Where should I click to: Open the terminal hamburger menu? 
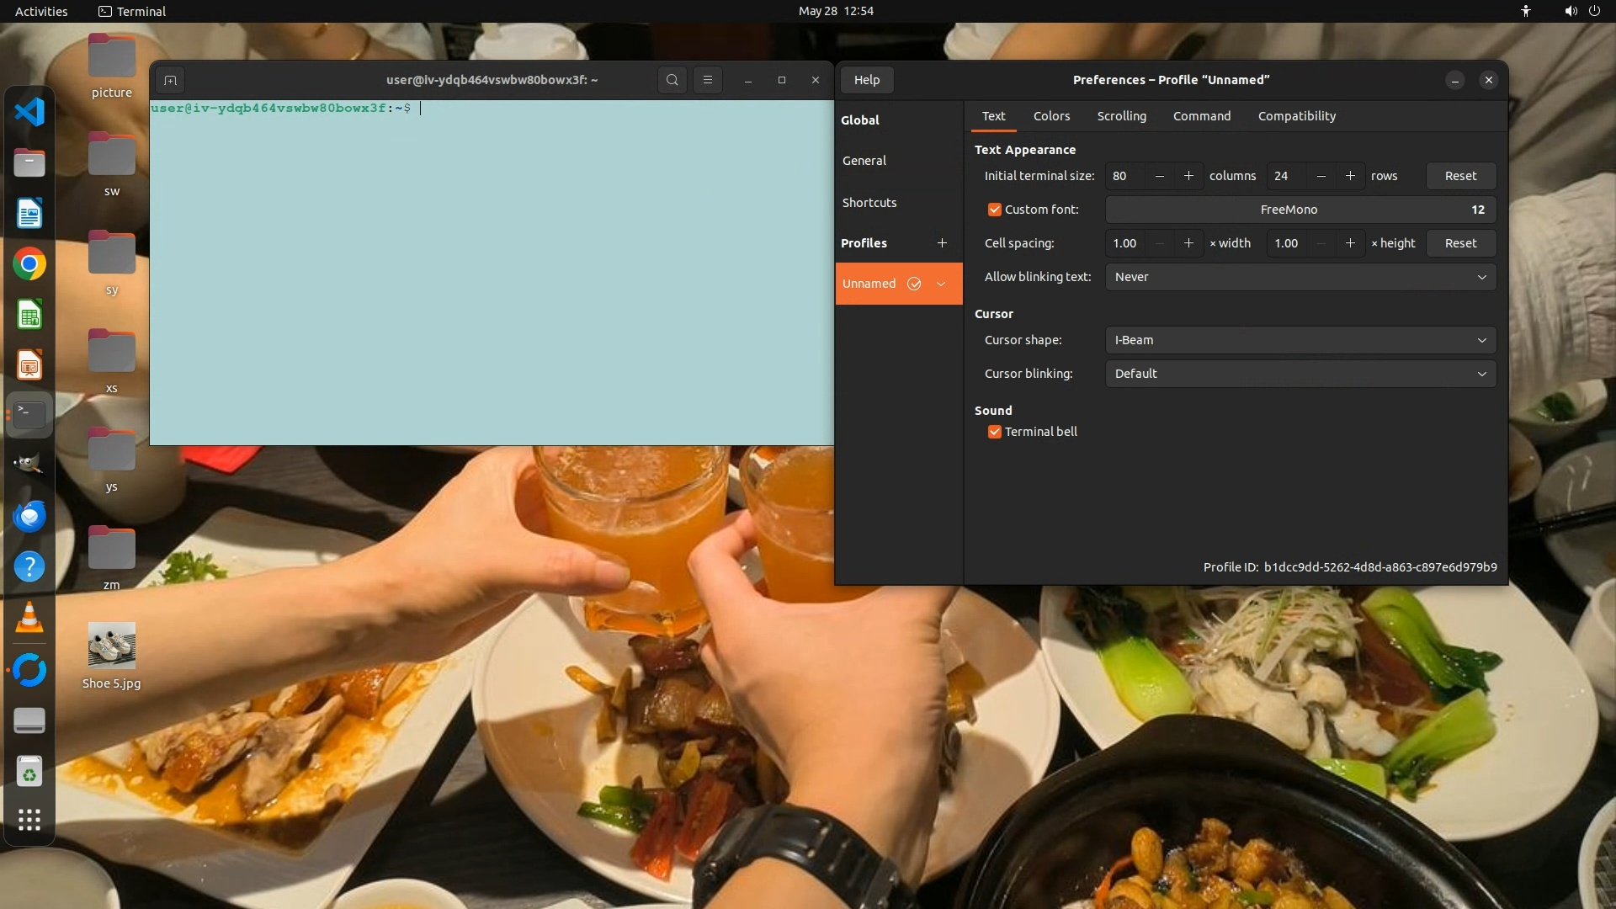707,80
